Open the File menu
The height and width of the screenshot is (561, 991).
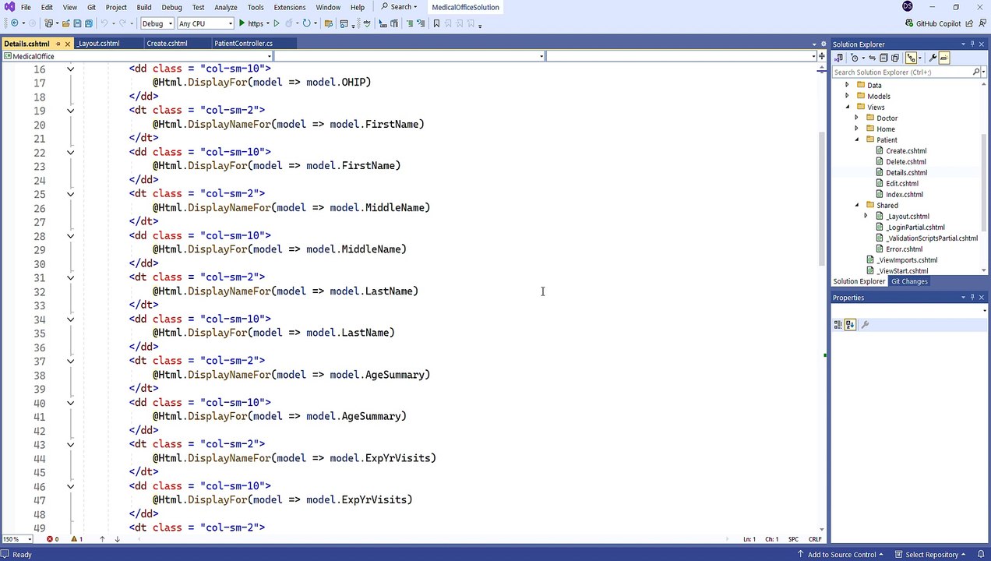pyautogui.click(x=26, y=7)
